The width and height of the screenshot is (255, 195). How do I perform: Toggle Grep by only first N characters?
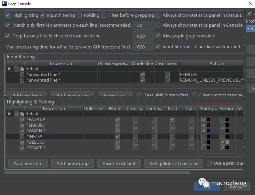(x=8, y=36)
